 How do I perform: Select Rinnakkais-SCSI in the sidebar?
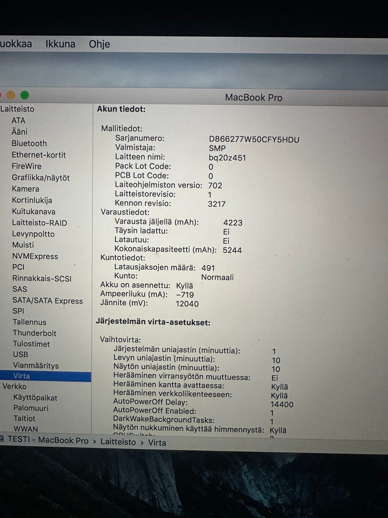pos(42,278)
